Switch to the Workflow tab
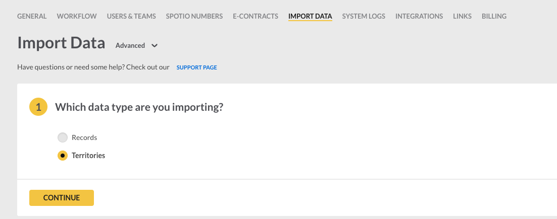 (77, 16)
